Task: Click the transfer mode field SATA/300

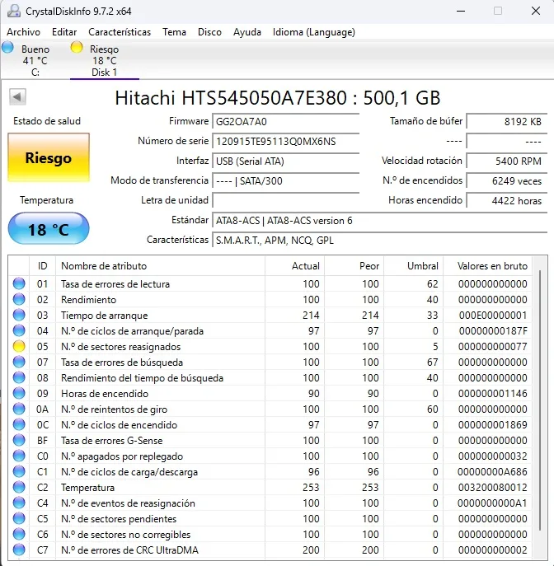Action: tap(286, 181)
